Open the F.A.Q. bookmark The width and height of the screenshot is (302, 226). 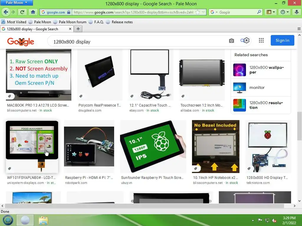click(x=96, y=22)
